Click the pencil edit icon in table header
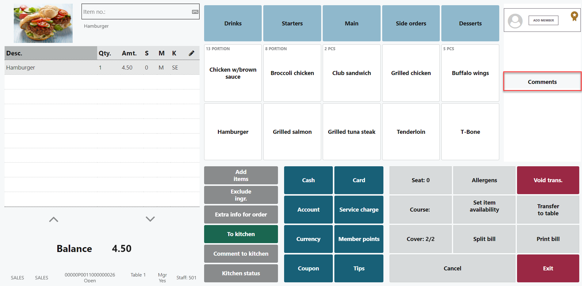 (192, 53)
